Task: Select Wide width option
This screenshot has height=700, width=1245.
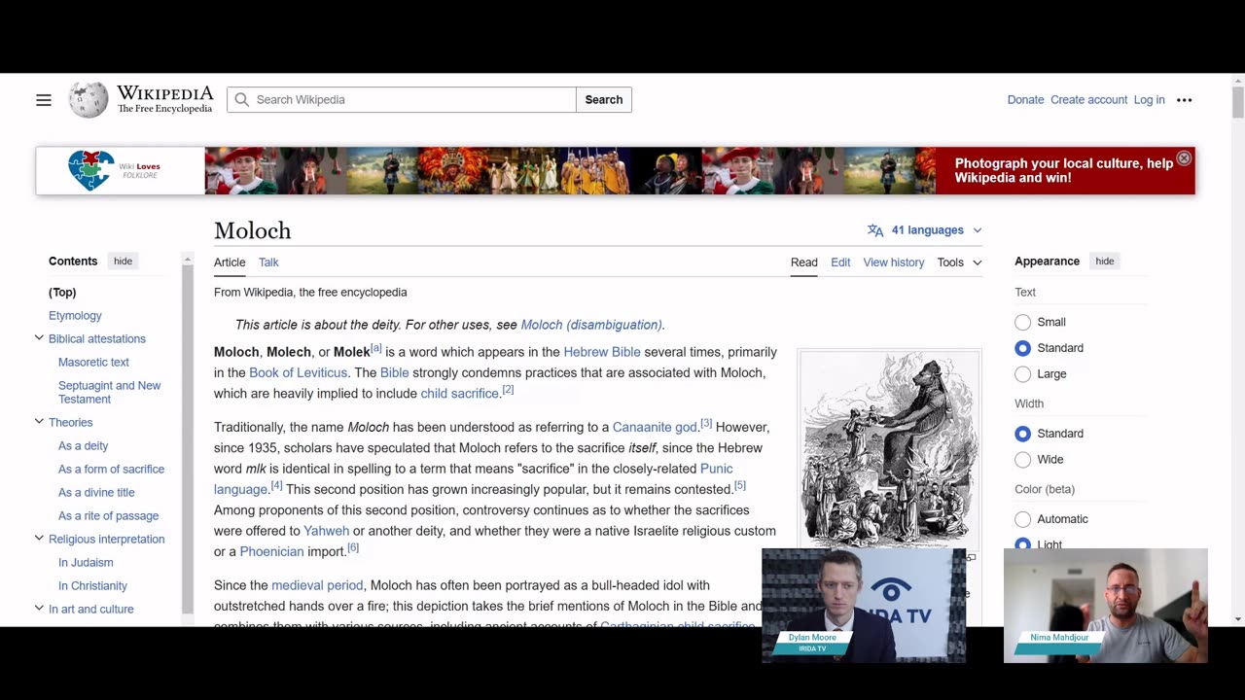Action: click(1022, 460)
